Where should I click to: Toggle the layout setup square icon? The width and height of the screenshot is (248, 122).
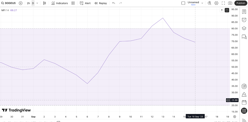tap(183, 3)
